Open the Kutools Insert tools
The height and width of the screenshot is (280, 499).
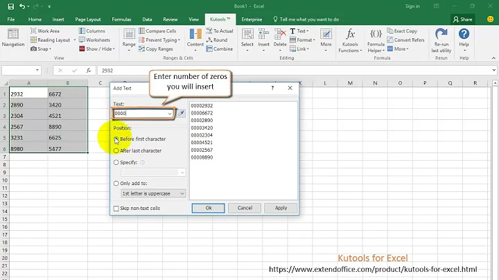click(263, 40)
